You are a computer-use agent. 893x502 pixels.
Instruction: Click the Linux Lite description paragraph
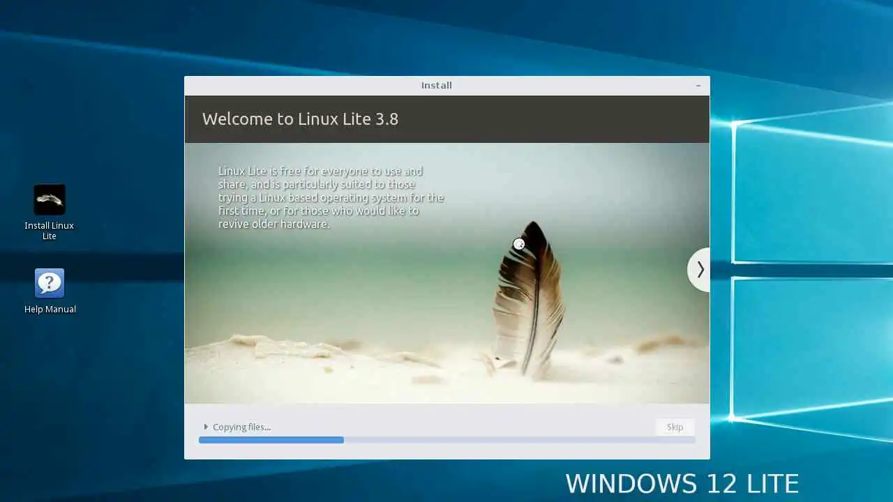[x=331, y=197]
